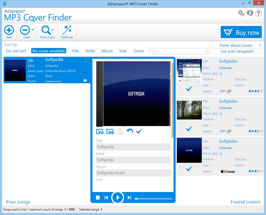Click the info speech-bubble icon
This screenshot has width=266, height=215.
coord(250,13)
